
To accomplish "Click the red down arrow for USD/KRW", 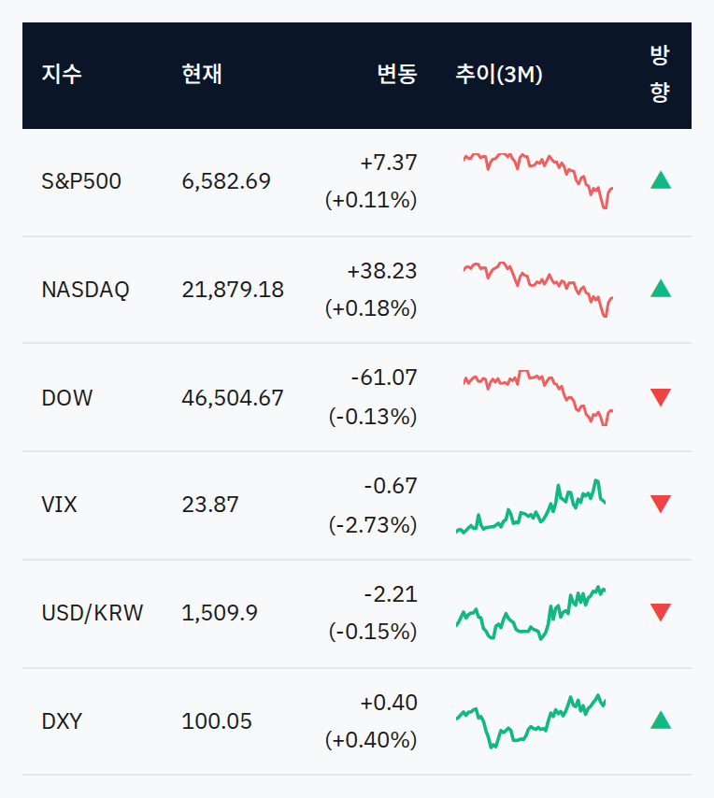I will click(661, 612).
